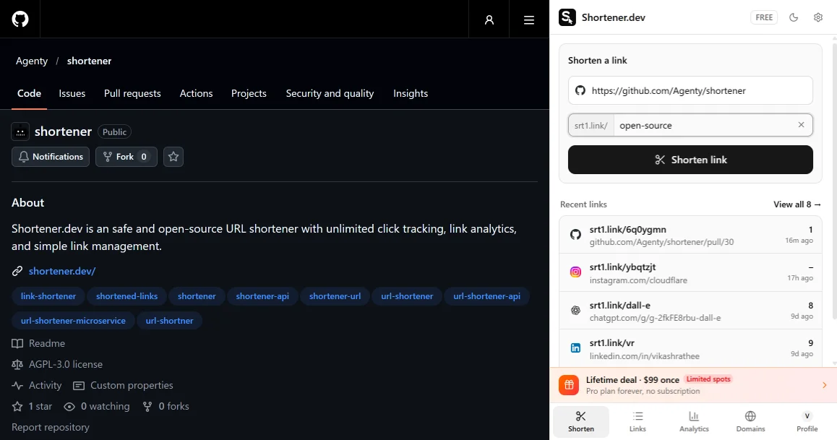The height and width of the screenshot is (440, 837).
Task: Open GitHub home via Octocat logo
Action: click(20, 20)
